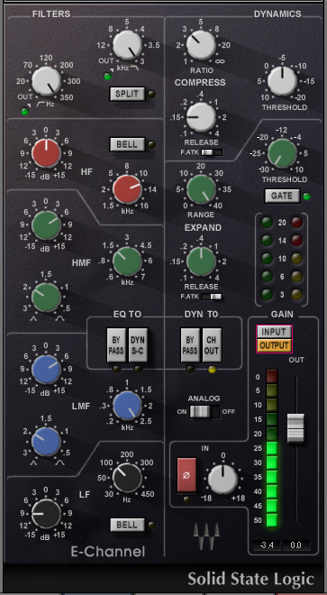The height and width of the screenshot is (595, 327).
Task: Click the green LED under high-pass filter knob
Action: 24,111
